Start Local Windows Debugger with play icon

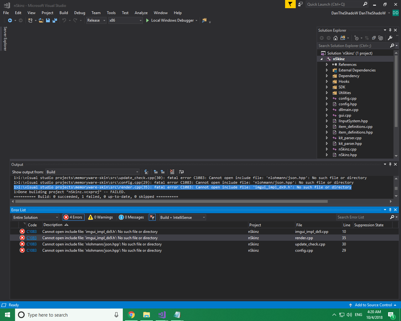[147, 20]
